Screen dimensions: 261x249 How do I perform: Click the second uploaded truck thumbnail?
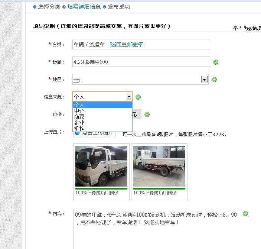(159, 166)
